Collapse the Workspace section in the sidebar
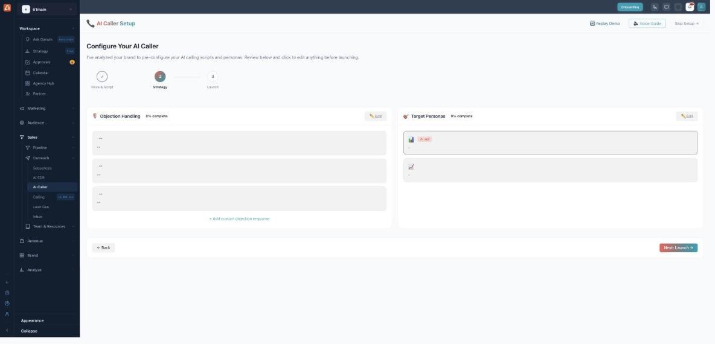The width and height of the screenshot is (715, 344). click(x=73, y=29)
